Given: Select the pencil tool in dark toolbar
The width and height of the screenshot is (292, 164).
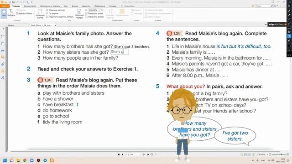Looking at the screenshot, I should 289,10.
